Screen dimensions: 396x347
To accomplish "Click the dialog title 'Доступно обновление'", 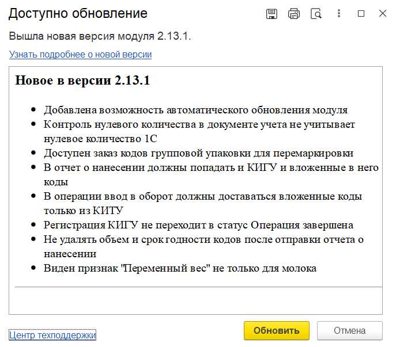I will 78,13.
